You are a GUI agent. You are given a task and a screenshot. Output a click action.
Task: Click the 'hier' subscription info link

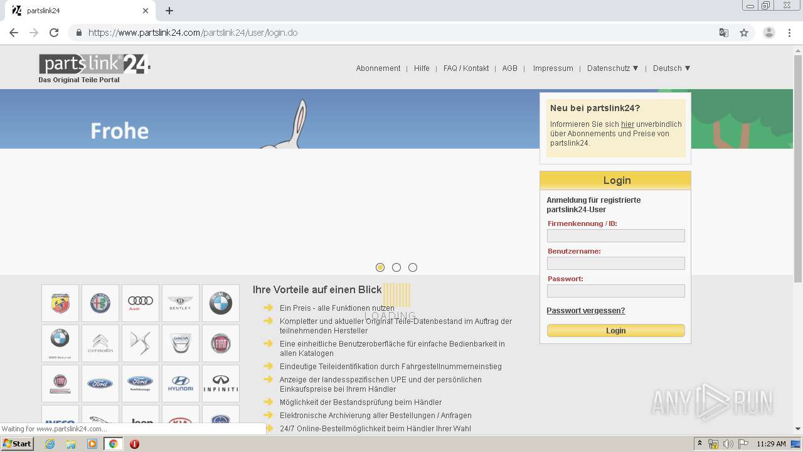coord(627,124)
